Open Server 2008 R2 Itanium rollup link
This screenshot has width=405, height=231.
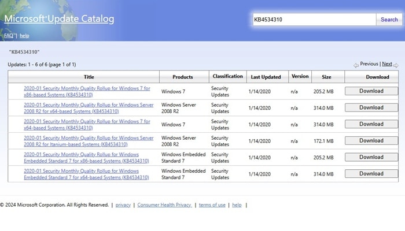[x=89, y=141]
